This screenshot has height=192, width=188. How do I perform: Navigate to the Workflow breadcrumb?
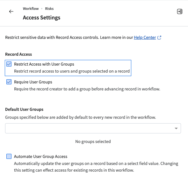(31, 9)
